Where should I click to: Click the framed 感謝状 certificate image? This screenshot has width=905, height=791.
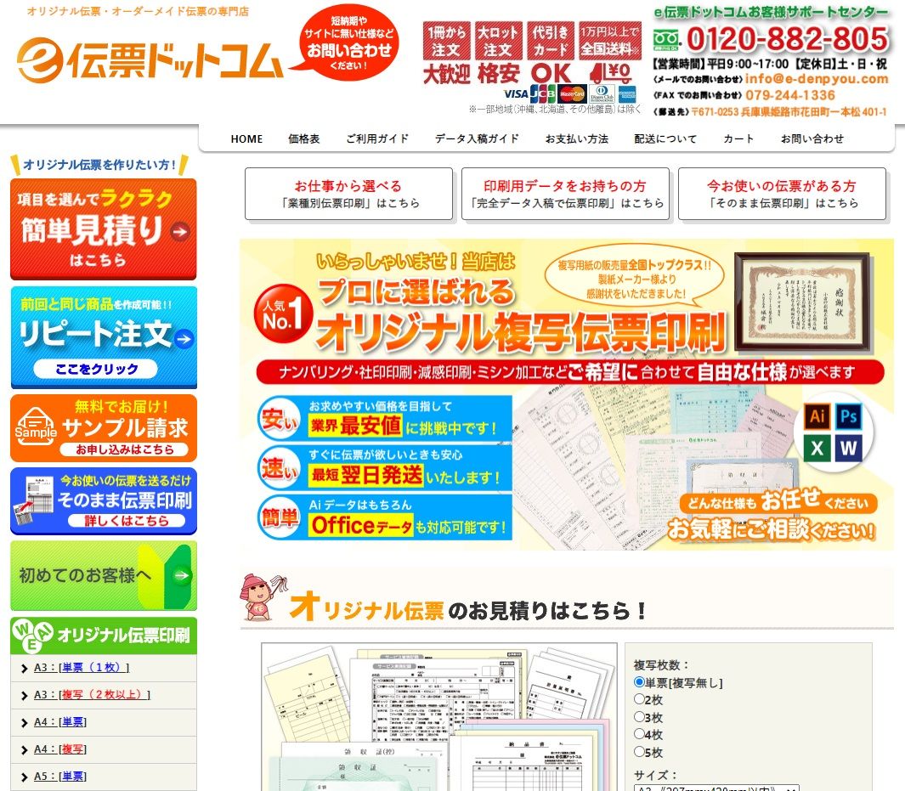(x=803, y=301)
